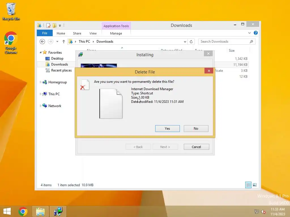Viewport: 290px width, 217px height.
Task: Confirm deletion with the Yes button
Action: (x=167, y=129)
